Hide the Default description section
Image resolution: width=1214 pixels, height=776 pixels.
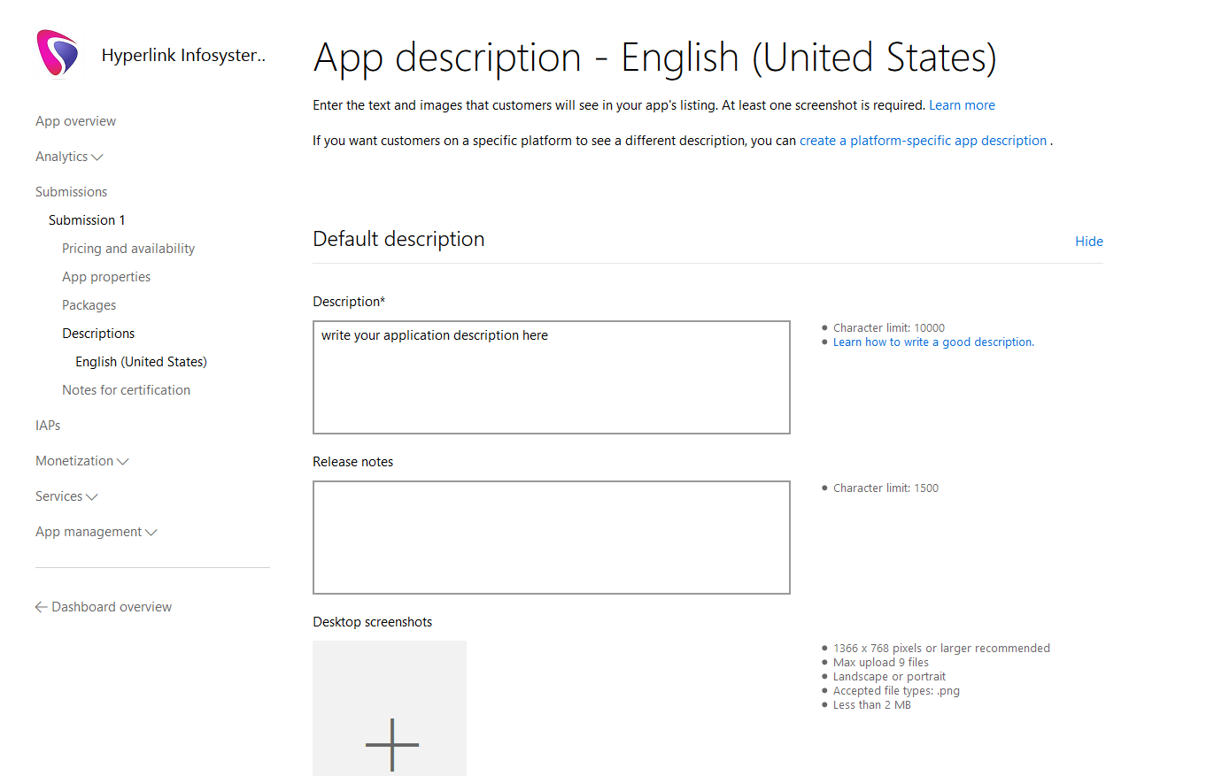click(x=1088, y=242)
